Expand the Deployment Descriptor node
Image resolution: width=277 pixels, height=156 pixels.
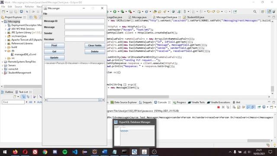pyautogui.click(x=6, y=25)
